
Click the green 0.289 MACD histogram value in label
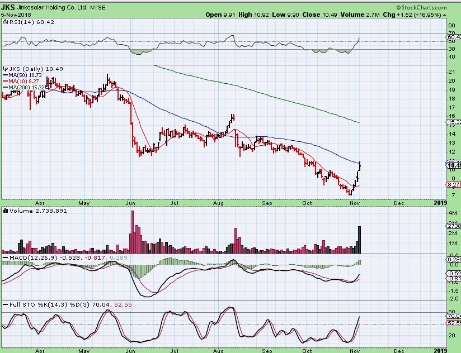[119, 257]
